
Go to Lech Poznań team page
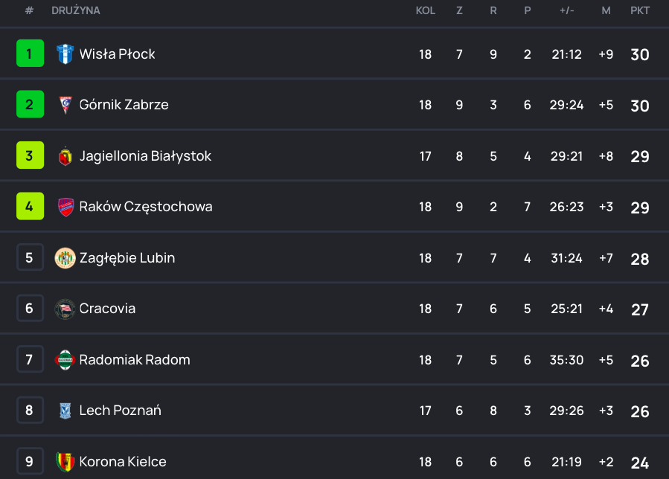click(x=120, y=411)
